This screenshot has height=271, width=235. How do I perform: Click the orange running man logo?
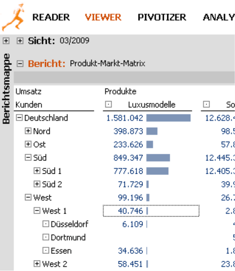(13, 17)
